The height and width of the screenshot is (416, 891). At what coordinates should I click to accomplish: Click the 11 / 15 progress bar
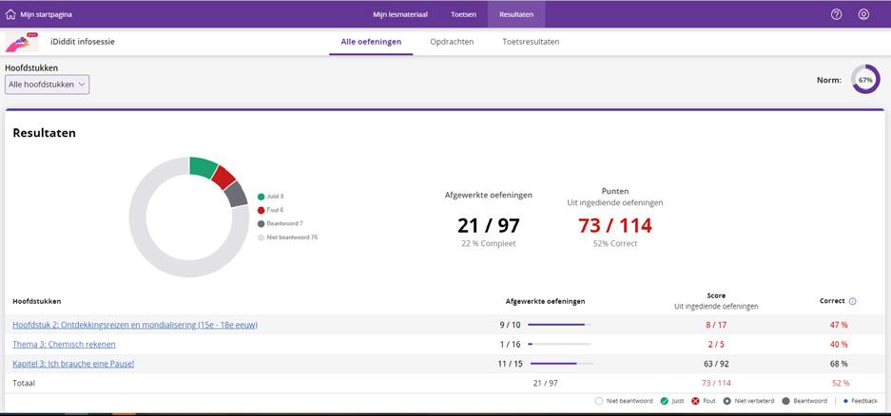(x=561, y=363)
